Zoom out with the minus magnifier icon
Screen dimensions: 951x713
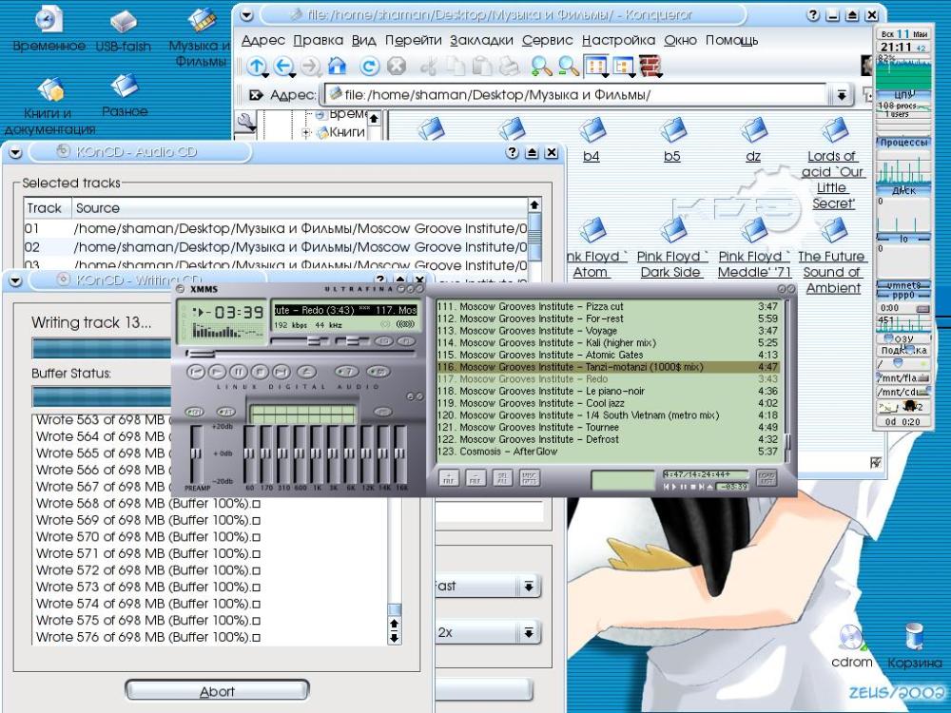pos(569,66)
